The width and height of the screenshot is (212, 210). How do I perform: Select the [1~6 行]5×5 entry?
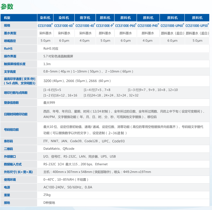[52, 90]
